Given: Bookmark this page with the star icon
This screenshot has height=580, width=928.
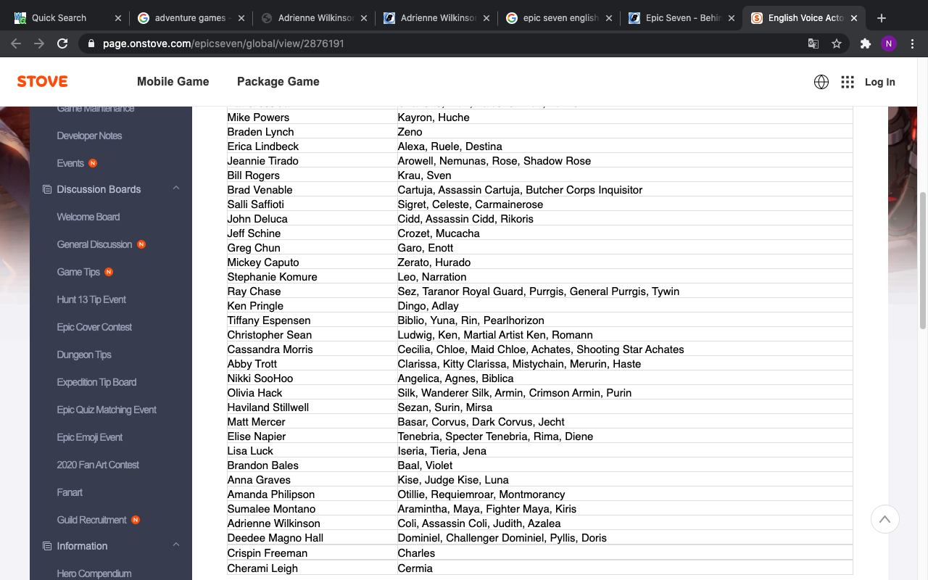Looking at the screenshot, I should (837, 43).
